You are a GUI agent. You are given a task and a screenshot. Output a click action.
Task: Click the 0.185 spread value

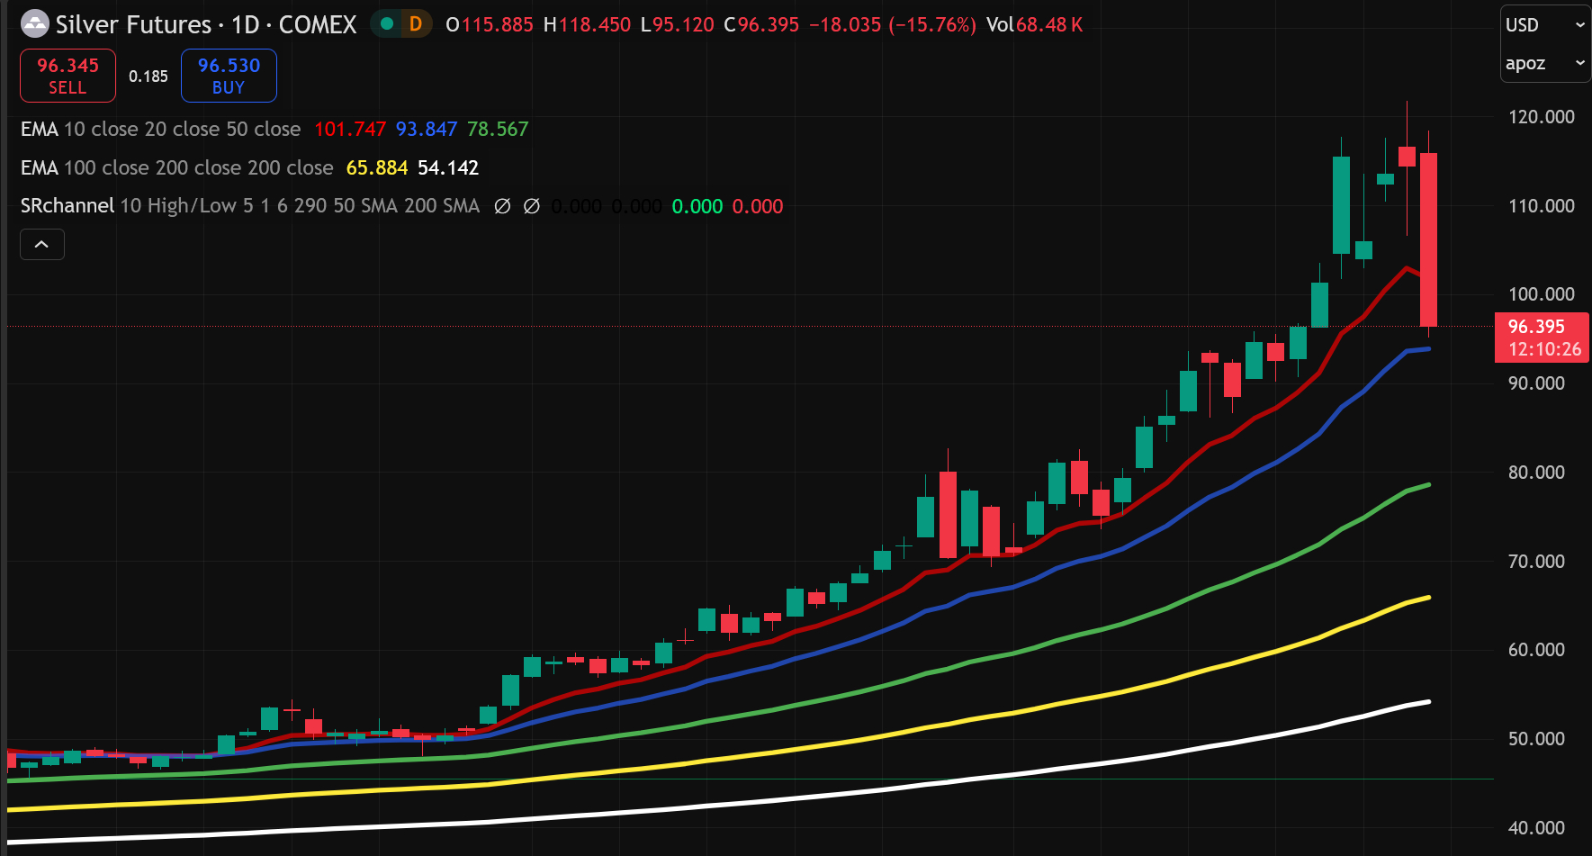tap(148, 77)
